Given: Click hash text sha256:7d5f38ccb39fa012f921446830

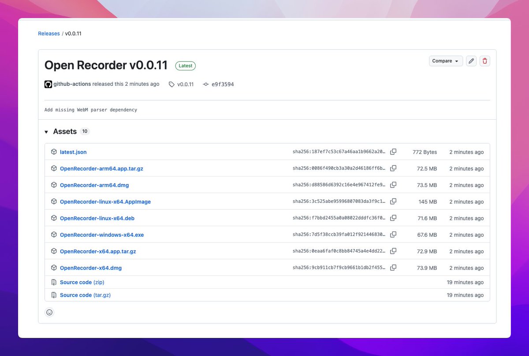Looking at the screenshot, I should pyautogui.click(x=339, y=235).
